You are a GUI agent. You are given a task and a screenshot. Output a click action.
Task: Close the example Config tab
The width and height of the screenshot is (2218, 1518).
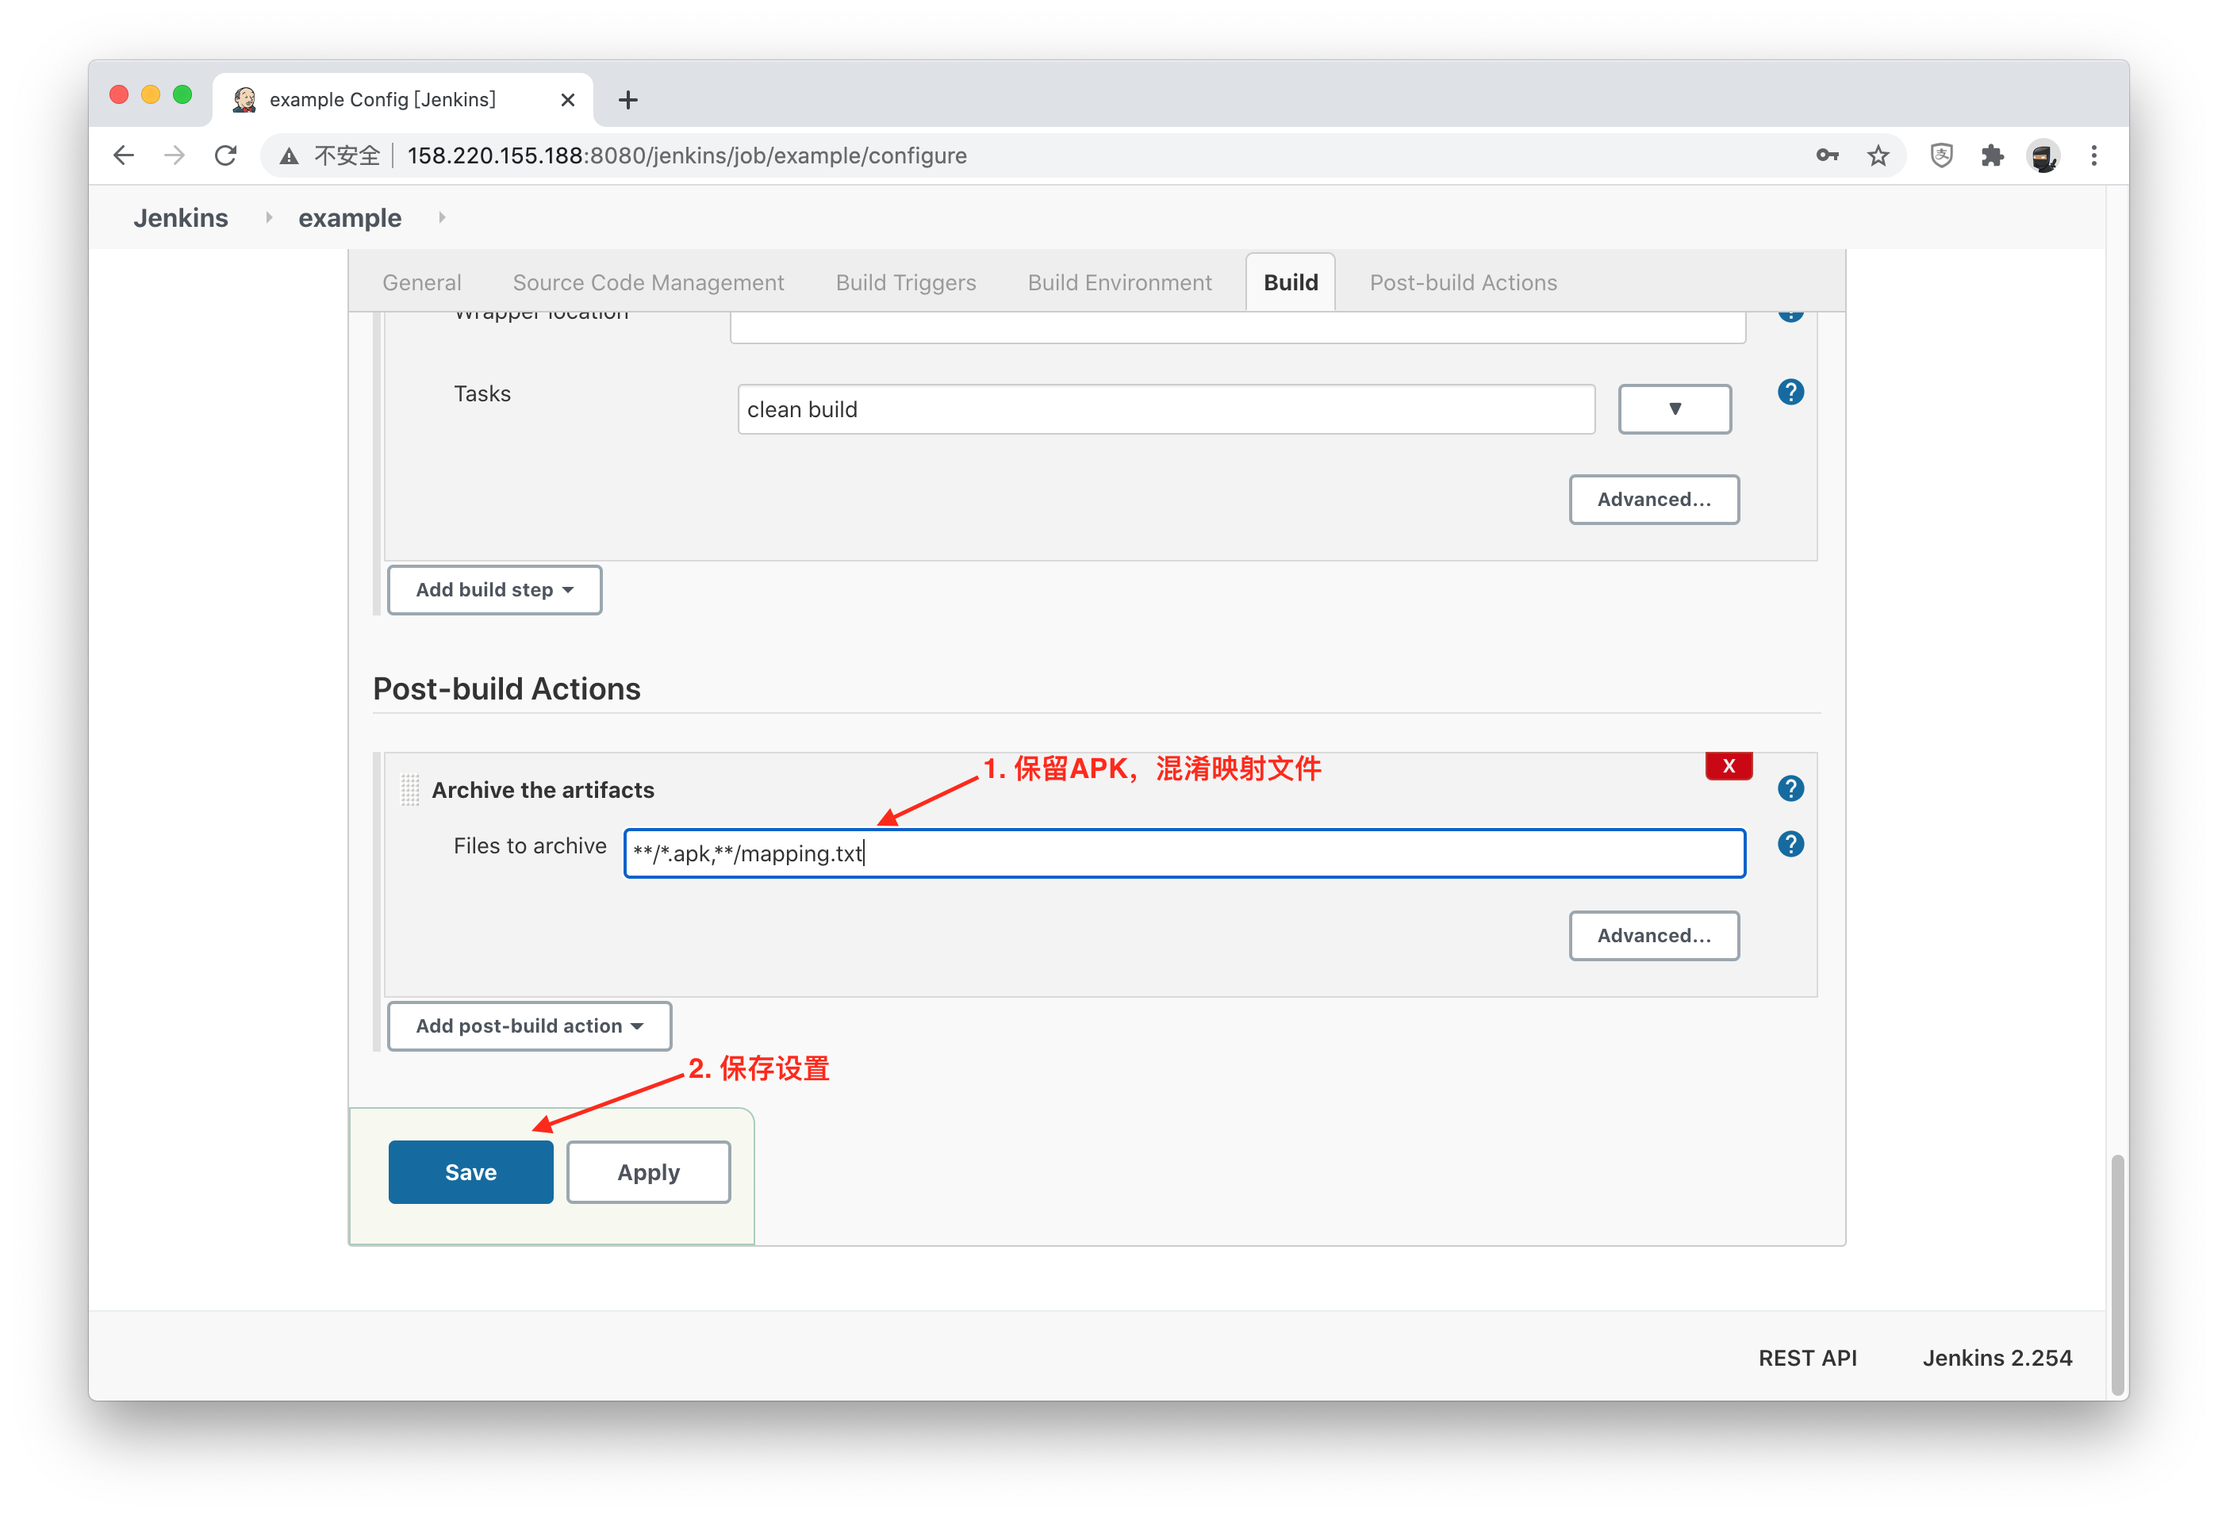pyautogui.click(x=568, y=99)
